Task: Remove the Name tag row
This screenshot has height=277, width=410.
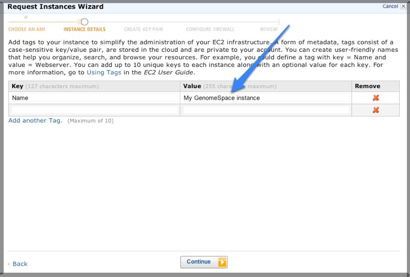Action: pos(376,98)
